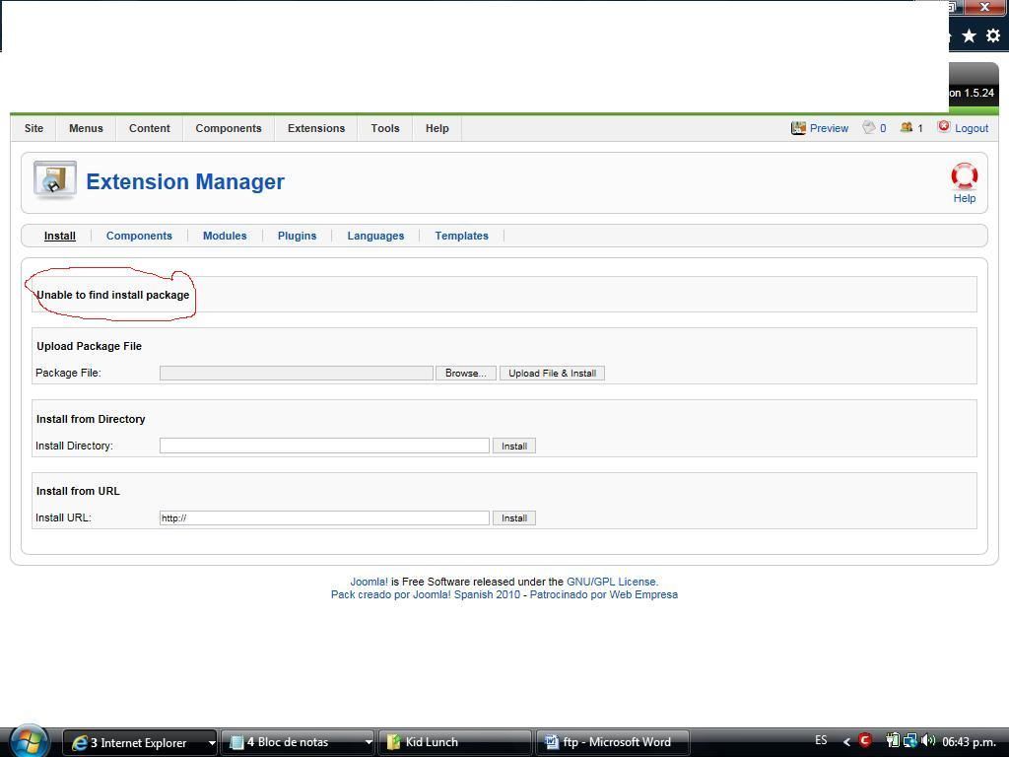The height and width of the screenshot is (757, 1009).
Task: Switch to the Modules tab
Action: point(225,236)
